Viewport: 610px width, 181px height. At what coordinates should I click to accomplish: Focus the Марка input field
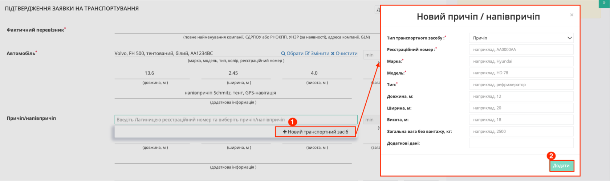tap(521, 61)
